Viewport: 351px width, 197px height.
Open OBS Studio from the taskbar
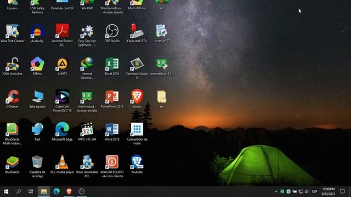(82, 192)
